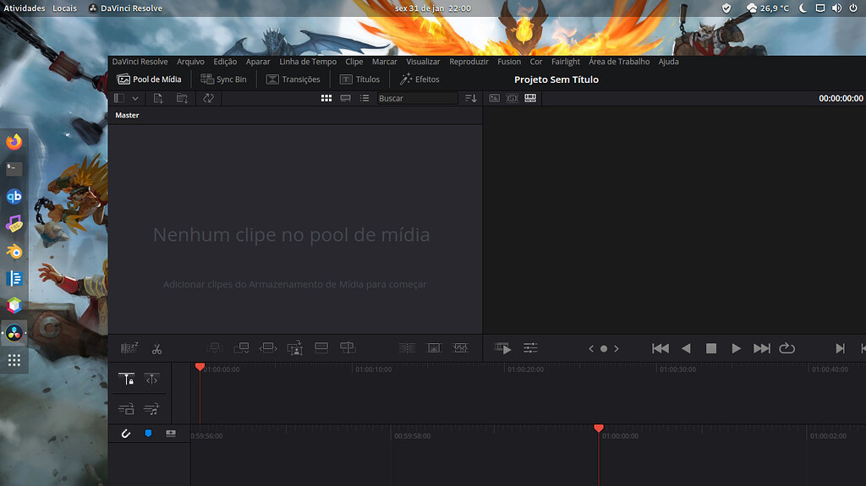Click the Smooth Cut waveform icon
This screenshot has height=486, width=866.
460,348
